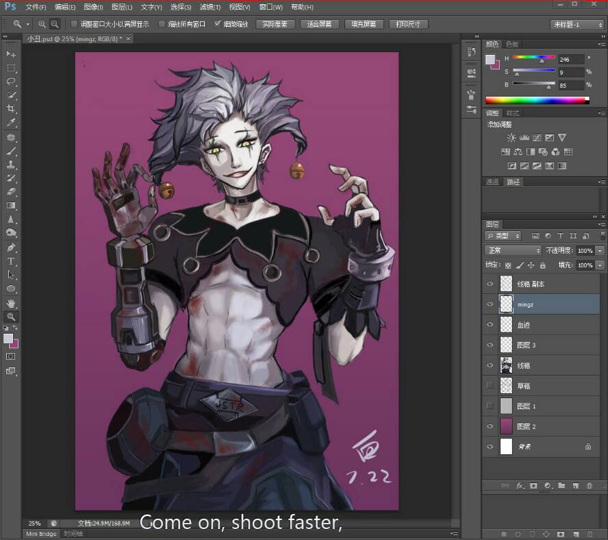The width and height of the screenshot is (608, 540).
Task: Click the 适合屏幕 button
Action: [x=320, y=24]
